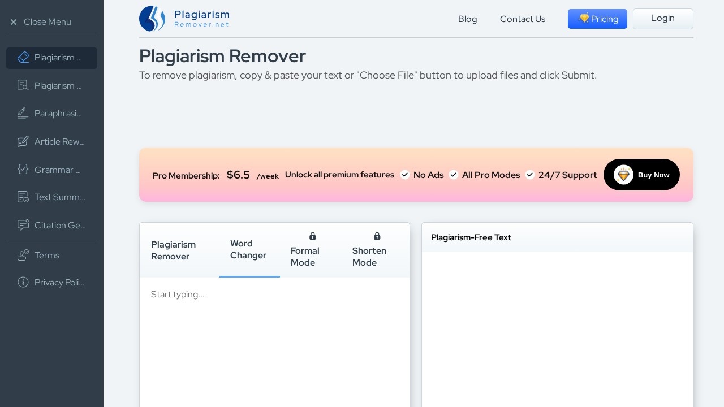Click the Citation Generator chat icon in sidebar
The height and width of the screenshot is (407, 724).
[x=23, y=225]
